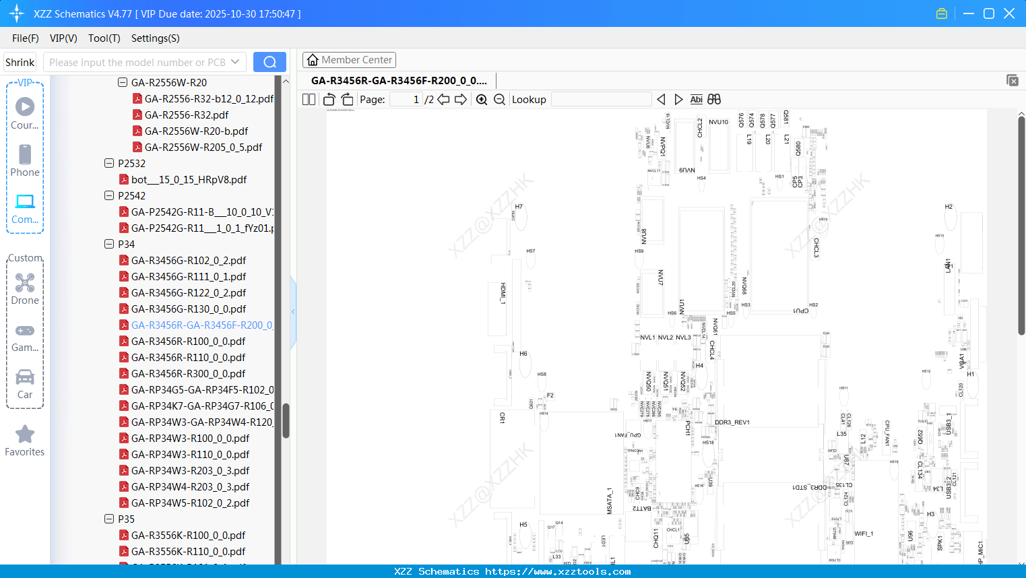Click the Shrink button
This screenshot has width=1026, height=578.
tap(20, 62)
